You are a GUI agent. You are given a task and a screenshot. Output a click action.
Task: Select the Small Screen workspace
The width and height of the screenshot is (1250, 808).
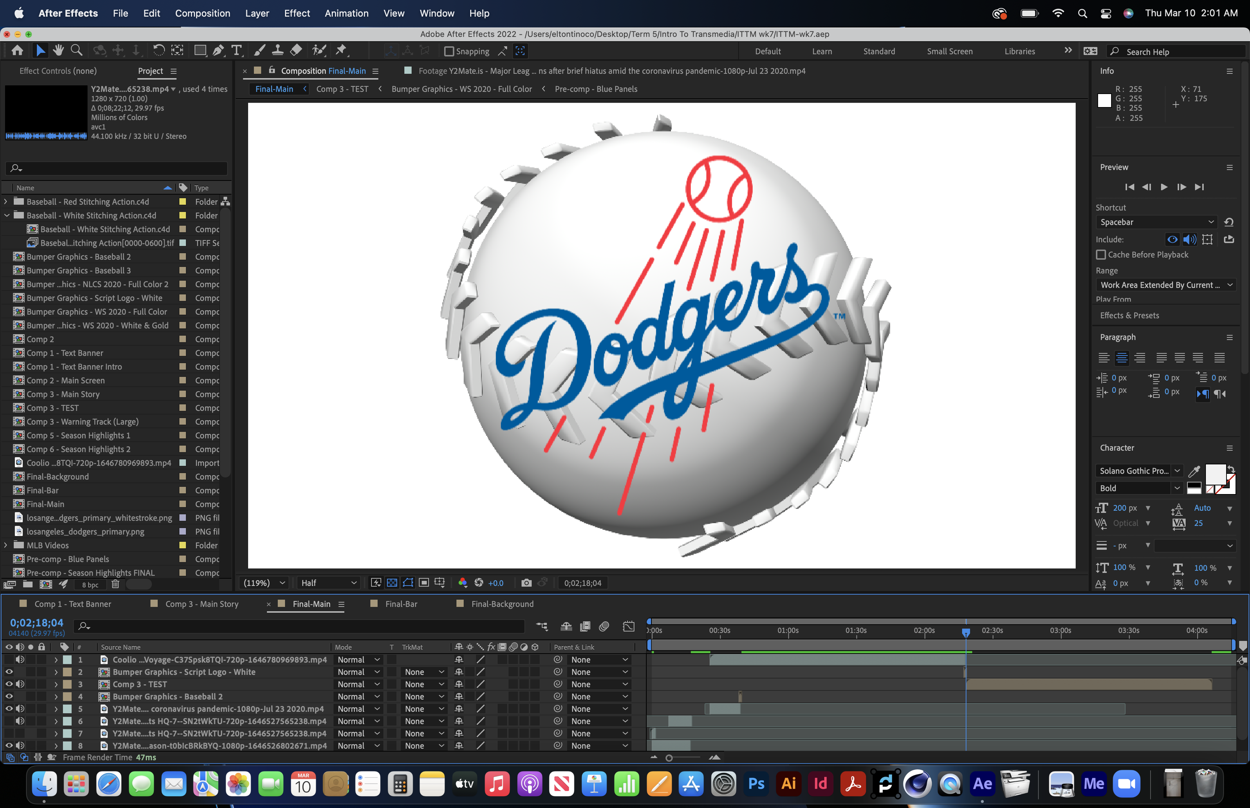(x=949, y=51)
